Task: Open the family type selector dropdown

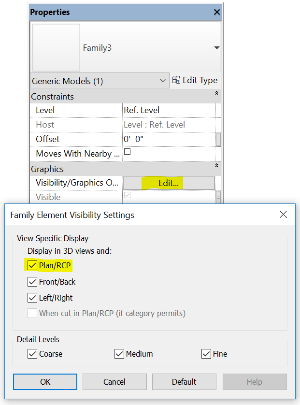Action: point(216,47)
